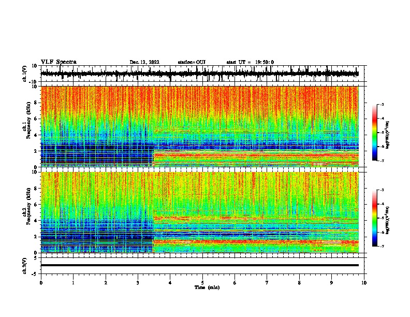Click the date label 'Dec. 12, 2022'
Screen dimensions: 410x317
click(x=144, y=62)
